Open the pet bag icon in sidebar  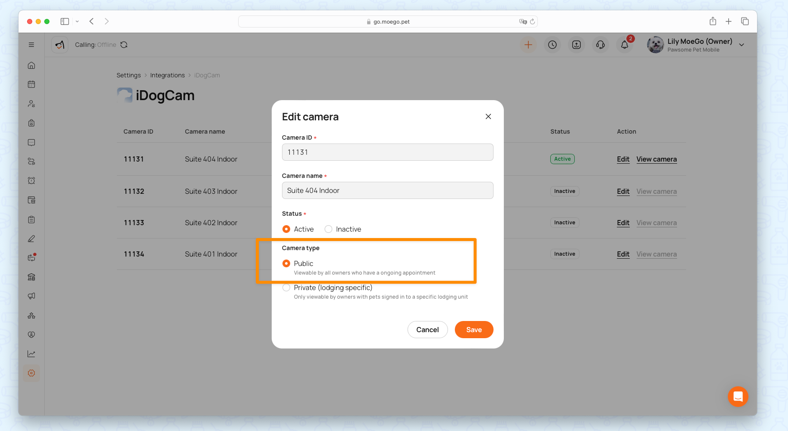(31, 123)
